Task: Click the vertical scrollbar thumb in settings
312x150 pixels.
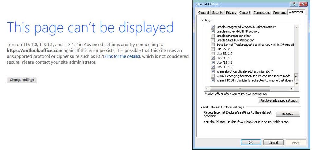Action: coord(296,77)
